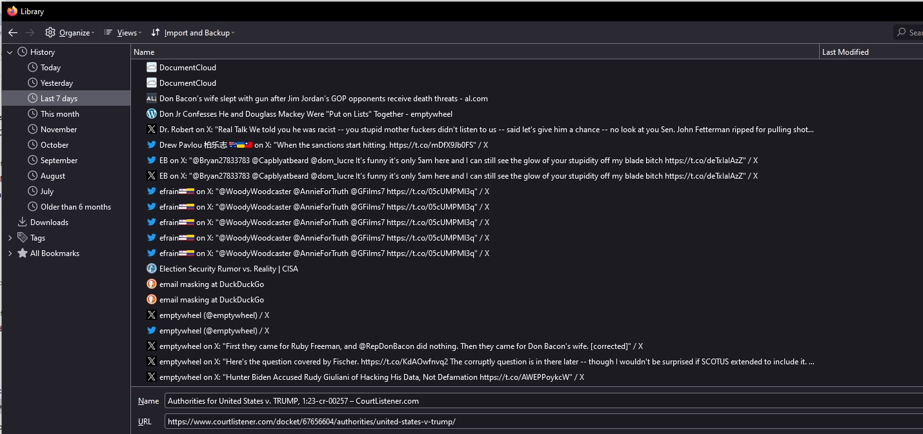923x434 pixels.
Task: Sort by the Name column header
Action: pos(474,52)
